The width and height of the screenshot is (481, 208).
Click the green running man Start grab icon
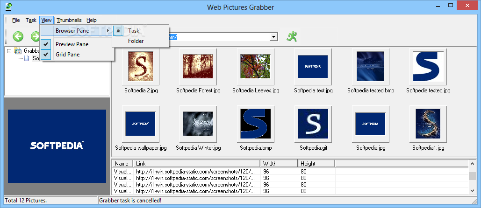point(292,37)
